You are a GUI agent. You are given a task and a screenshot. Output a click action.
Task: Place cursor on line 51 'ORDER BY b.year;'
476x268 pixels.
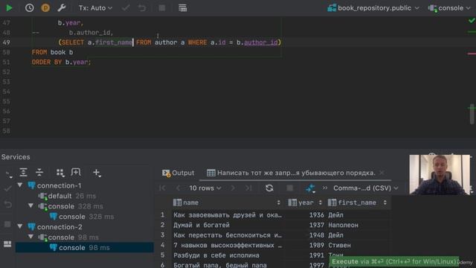point(61,62)
